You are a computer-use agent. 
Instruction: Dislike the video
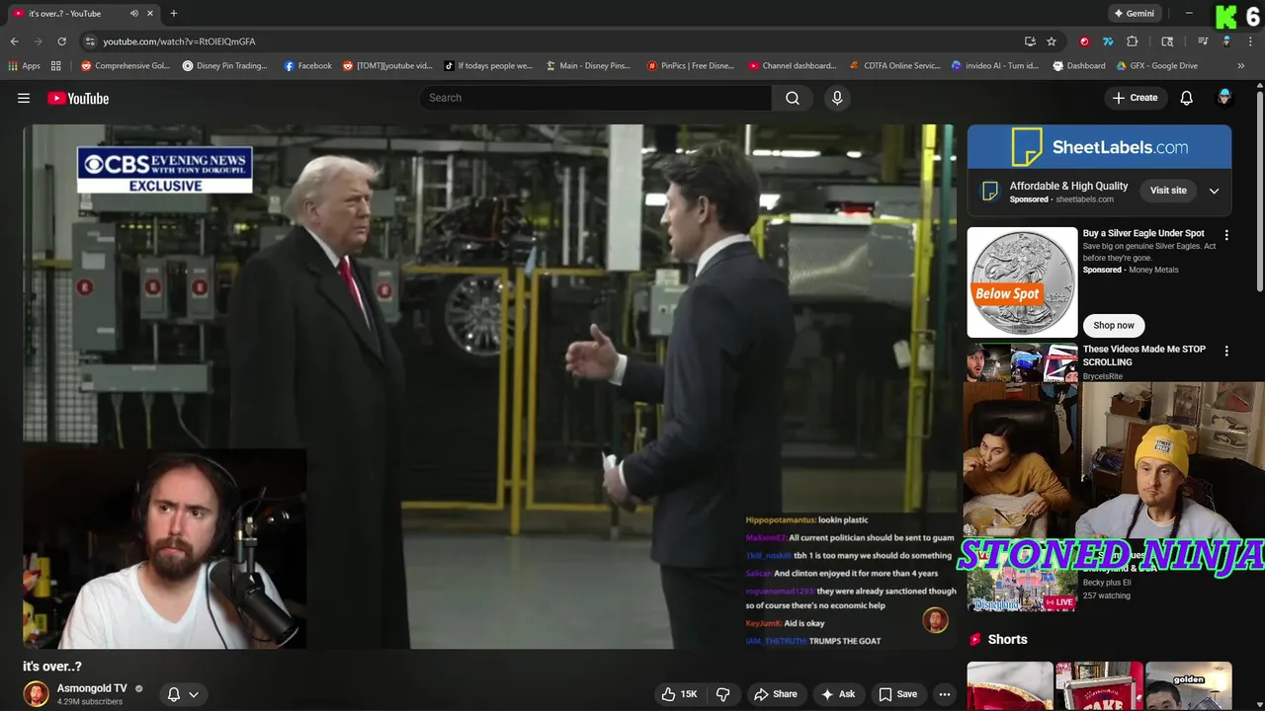[x=722, y=694]
